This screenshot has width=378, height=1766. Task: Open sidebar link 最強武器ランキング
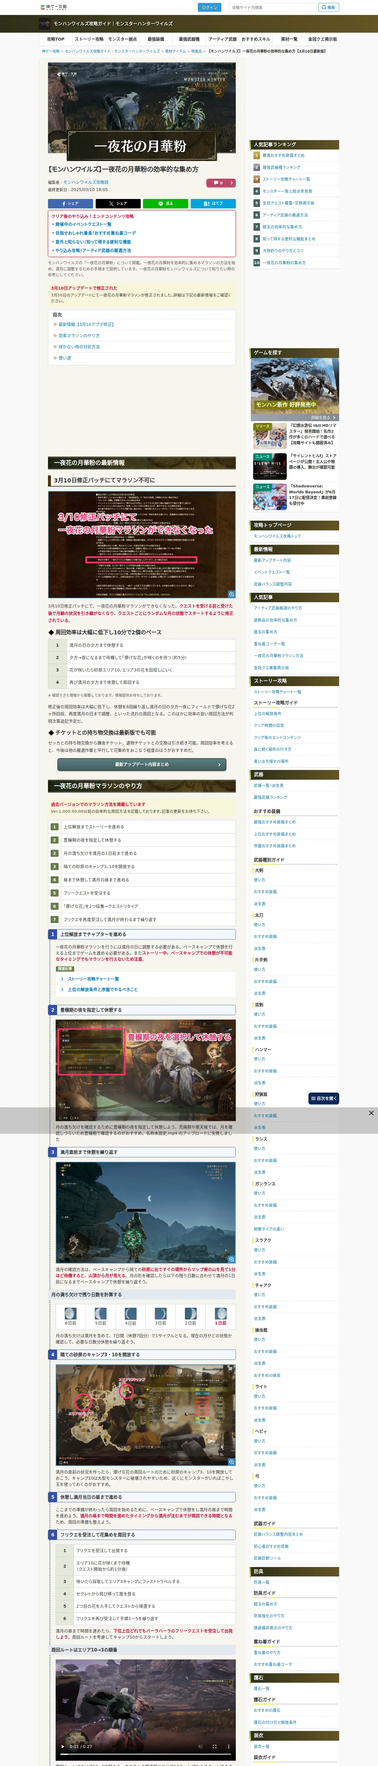[270, 797]
